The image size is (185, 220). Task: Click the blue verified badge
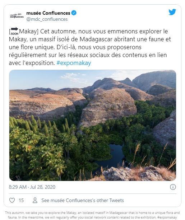tap(74, 13)
